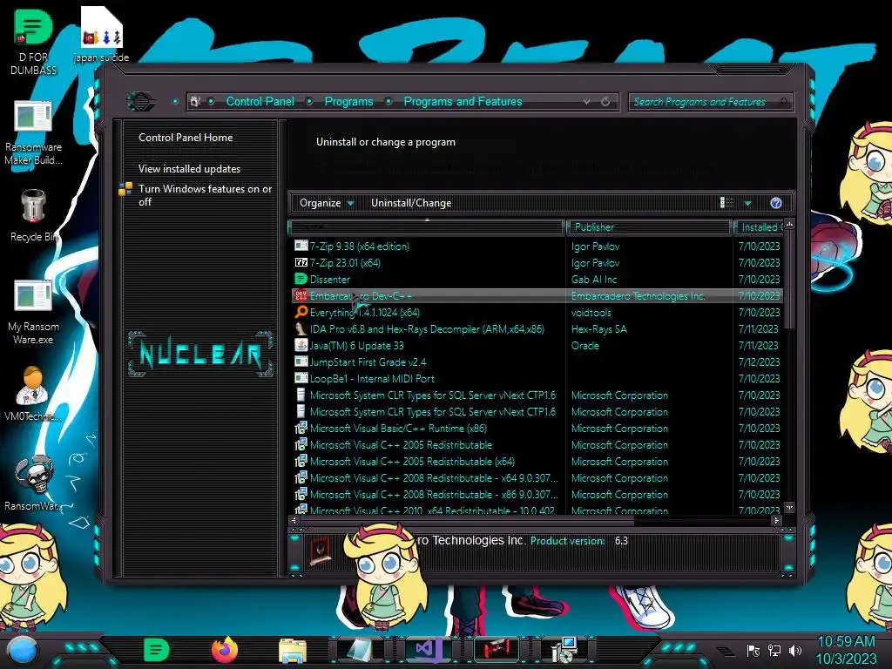Screen dimensions: 892x669
Task: Select Embarcadero Dev-C++ row
Action: tap(537, 295)
